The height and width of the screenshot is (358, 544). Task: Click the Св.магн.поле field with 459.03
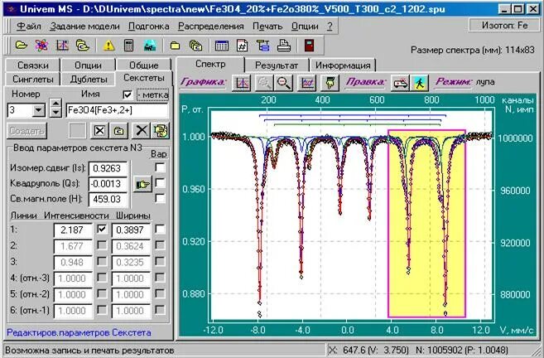click(108, 199)
